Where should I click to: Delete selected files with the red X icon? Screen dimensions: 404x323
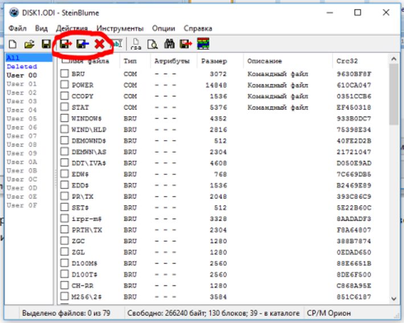click(x=100, y=44)
